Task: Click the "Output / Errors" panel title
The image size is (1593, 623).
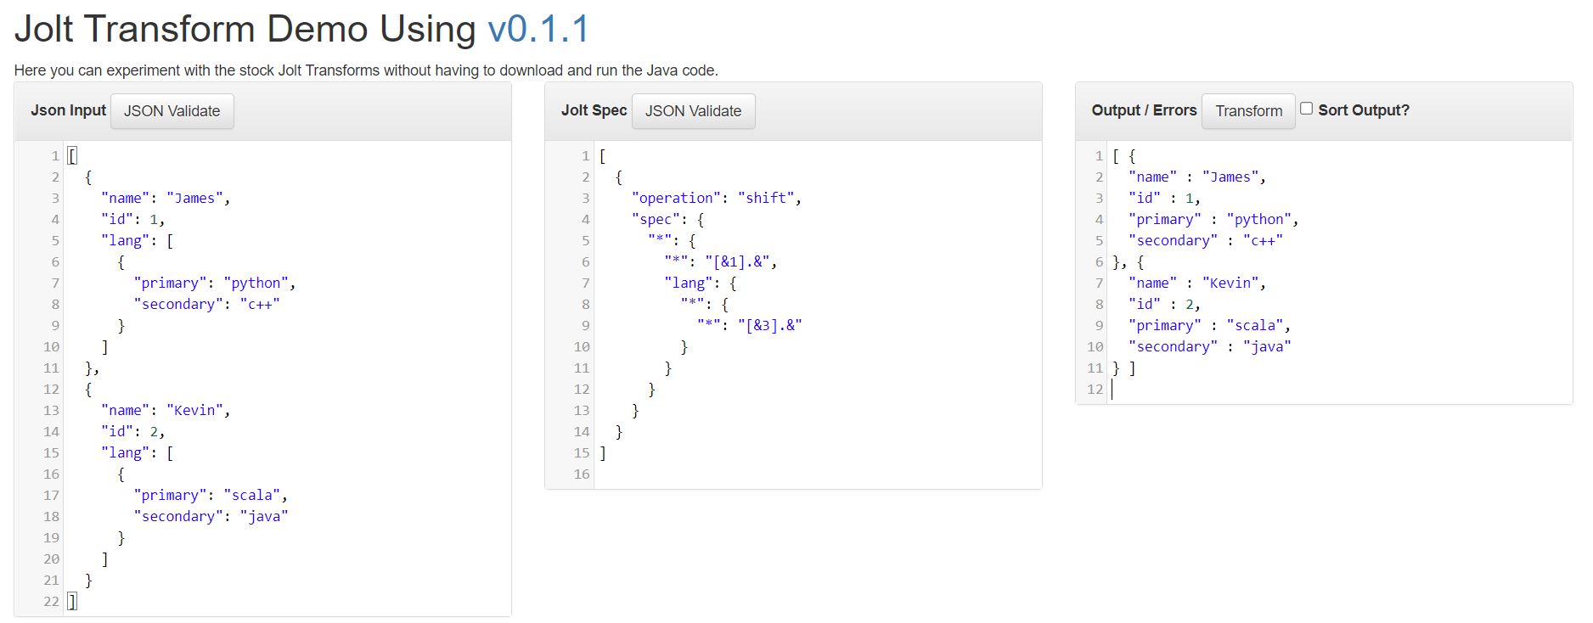Action: point(1144,110)
